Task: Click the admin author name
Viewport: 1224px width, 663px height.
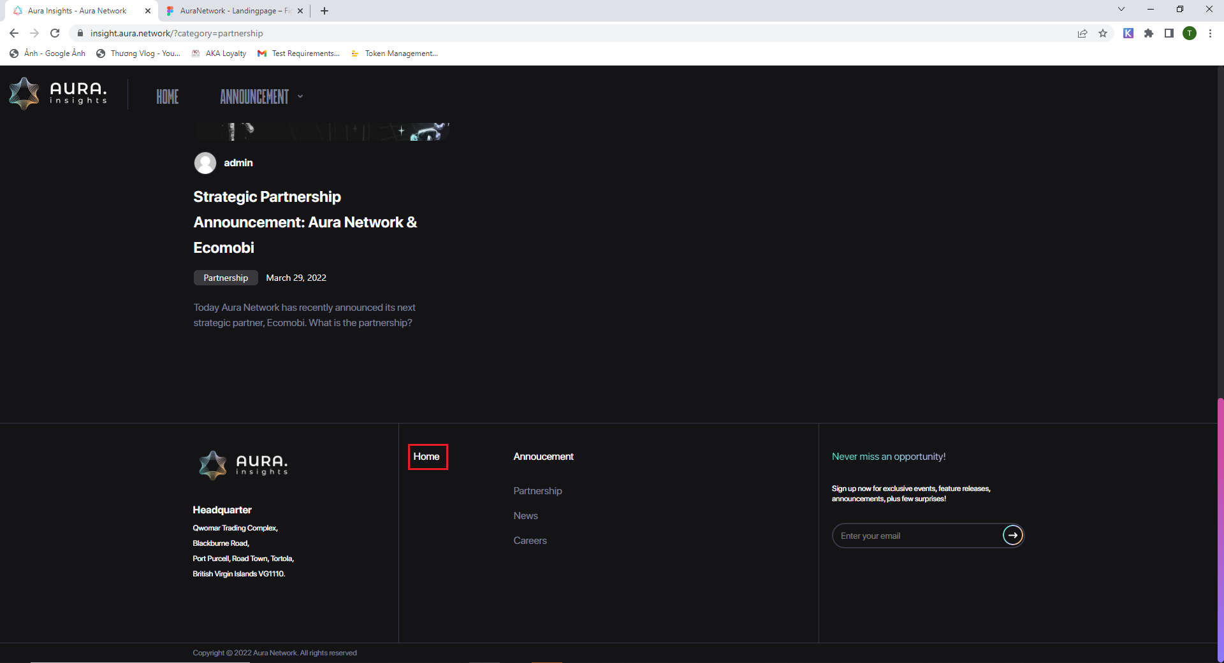Action: click(238, 163)
